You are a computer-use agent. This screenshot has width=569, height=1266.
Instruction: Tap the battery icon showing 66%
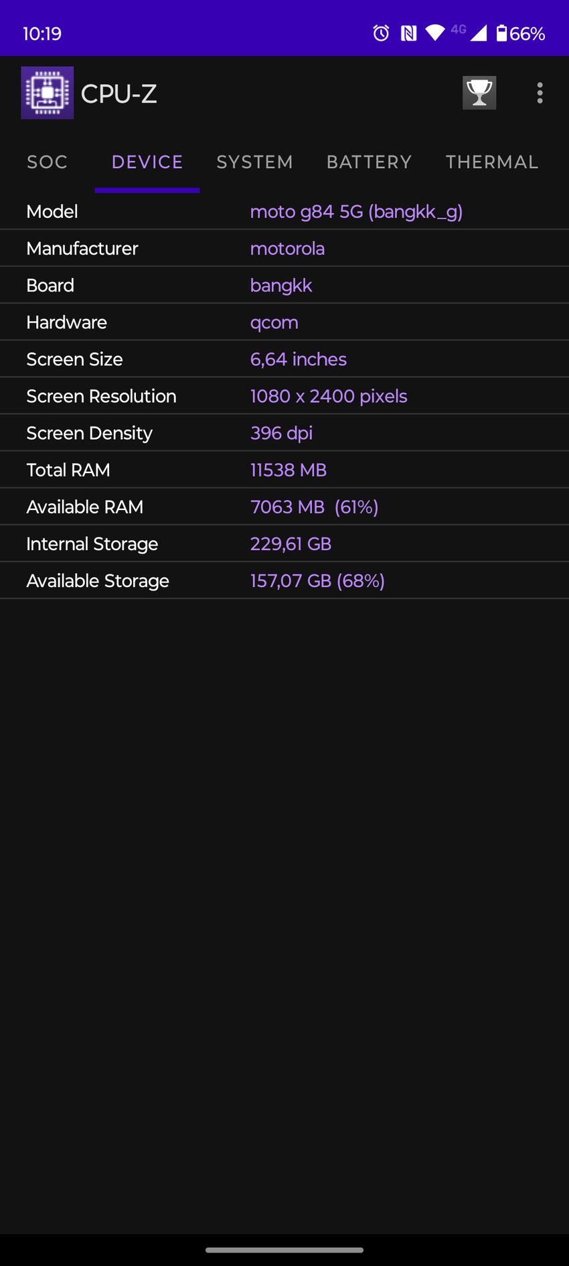point(501,33)
